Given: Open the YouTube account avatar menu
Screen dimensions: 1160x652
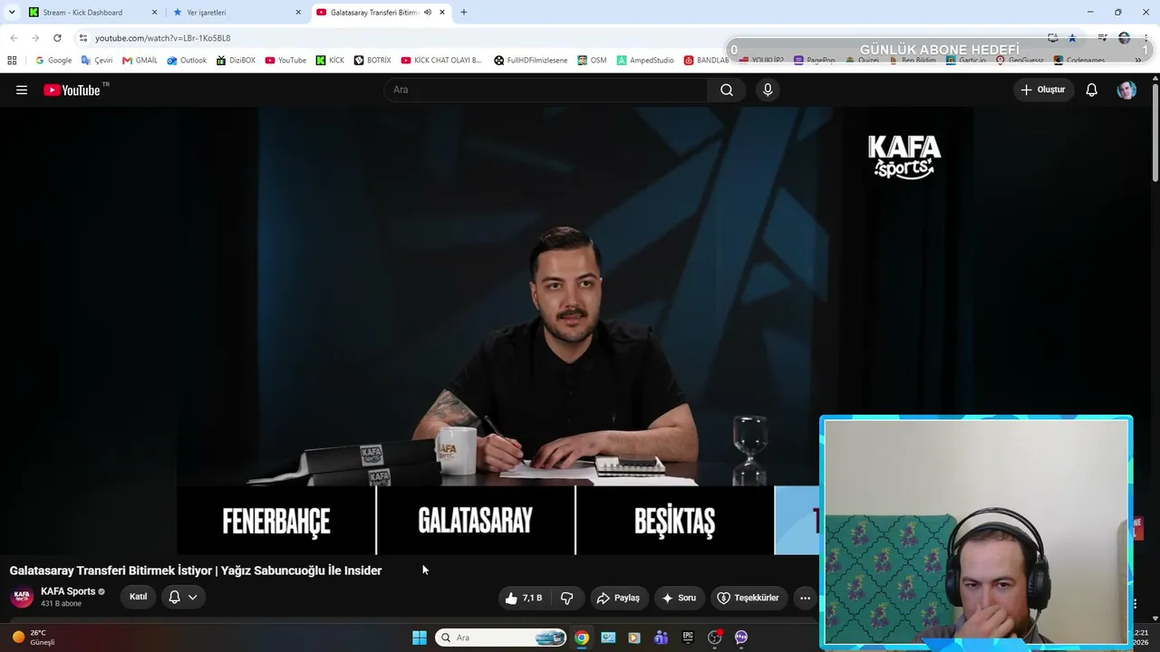Looking at the screenshot, I should tap(1126, 90).
